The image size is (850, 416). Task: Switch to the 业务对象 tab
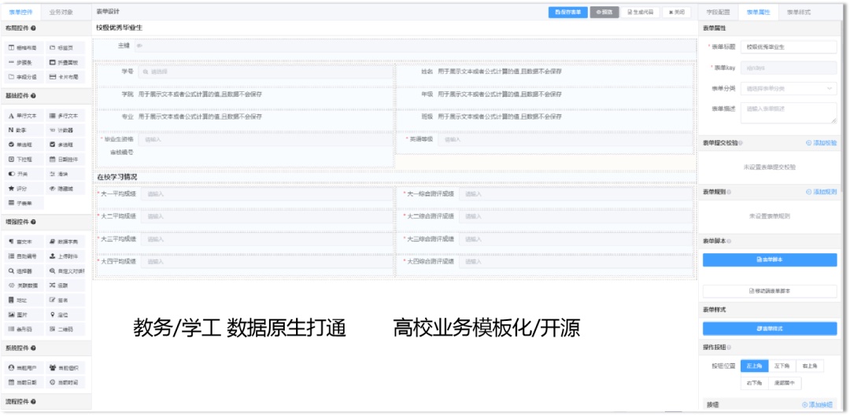click(61, 13)
